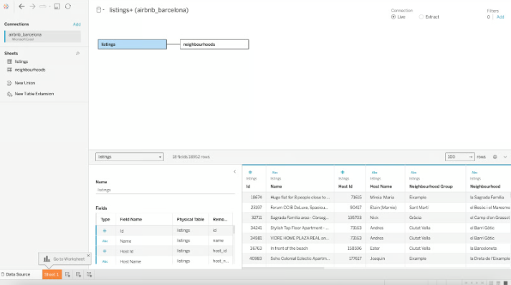Expand options chevron beside settings gear
511x285 pixels.
tap(505, 157)
